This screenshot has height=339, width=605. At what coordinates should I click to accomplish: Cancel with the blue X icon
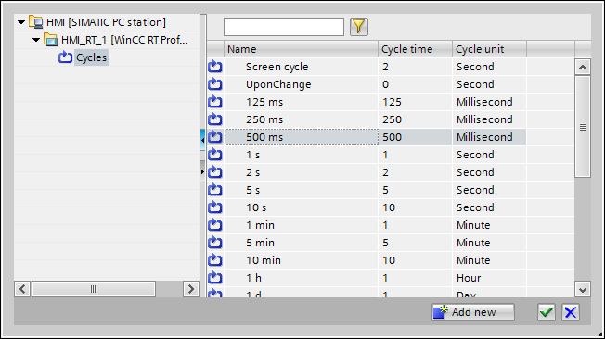pos(571,312)
